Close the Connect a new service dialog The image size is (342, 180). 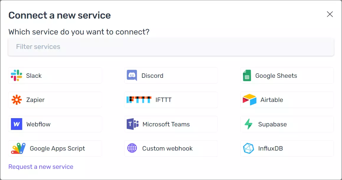click(330, 14)
